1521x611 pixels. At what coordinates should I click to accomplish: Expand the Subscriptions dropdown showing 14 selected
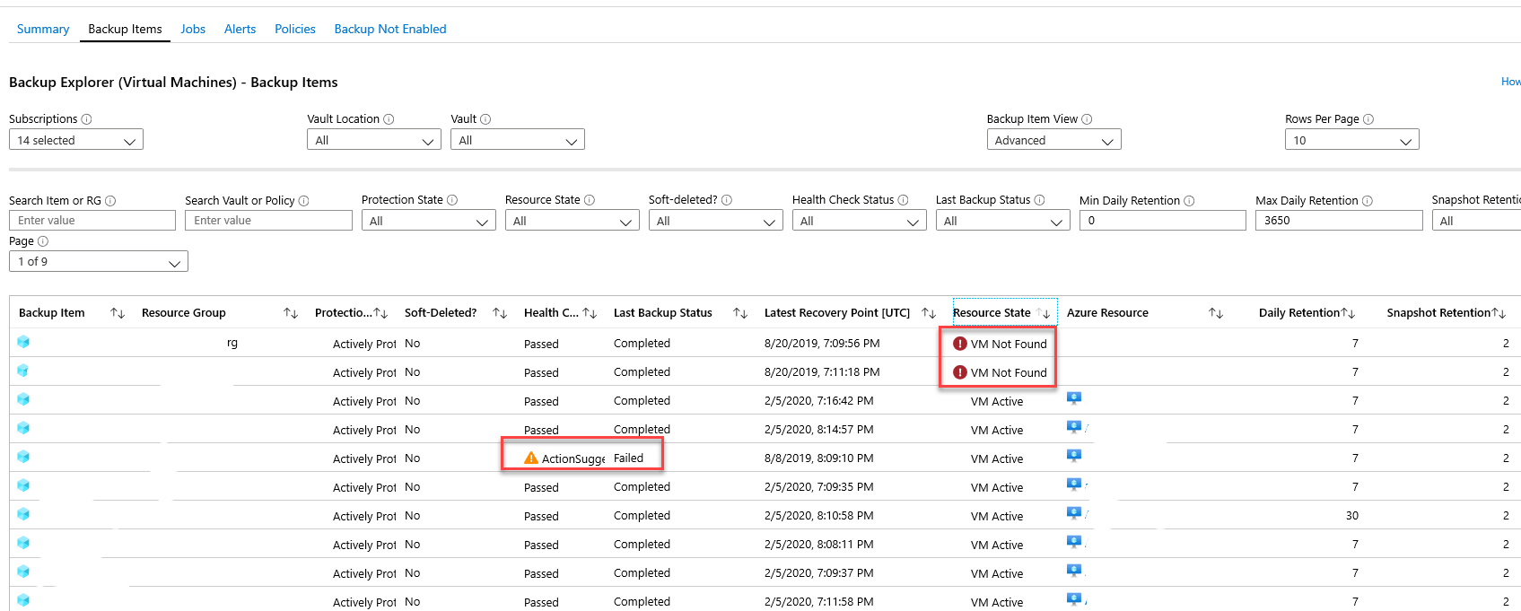(x=76, y=140)
